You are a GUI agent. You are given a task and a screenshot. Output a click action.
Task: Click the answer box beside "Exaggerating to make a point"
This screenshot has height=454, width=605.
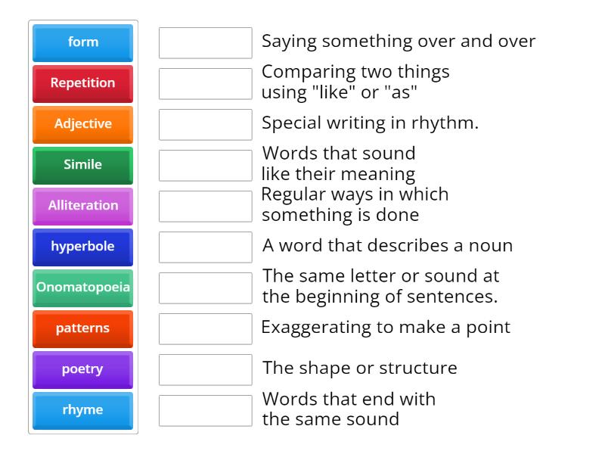click(205, 328)
